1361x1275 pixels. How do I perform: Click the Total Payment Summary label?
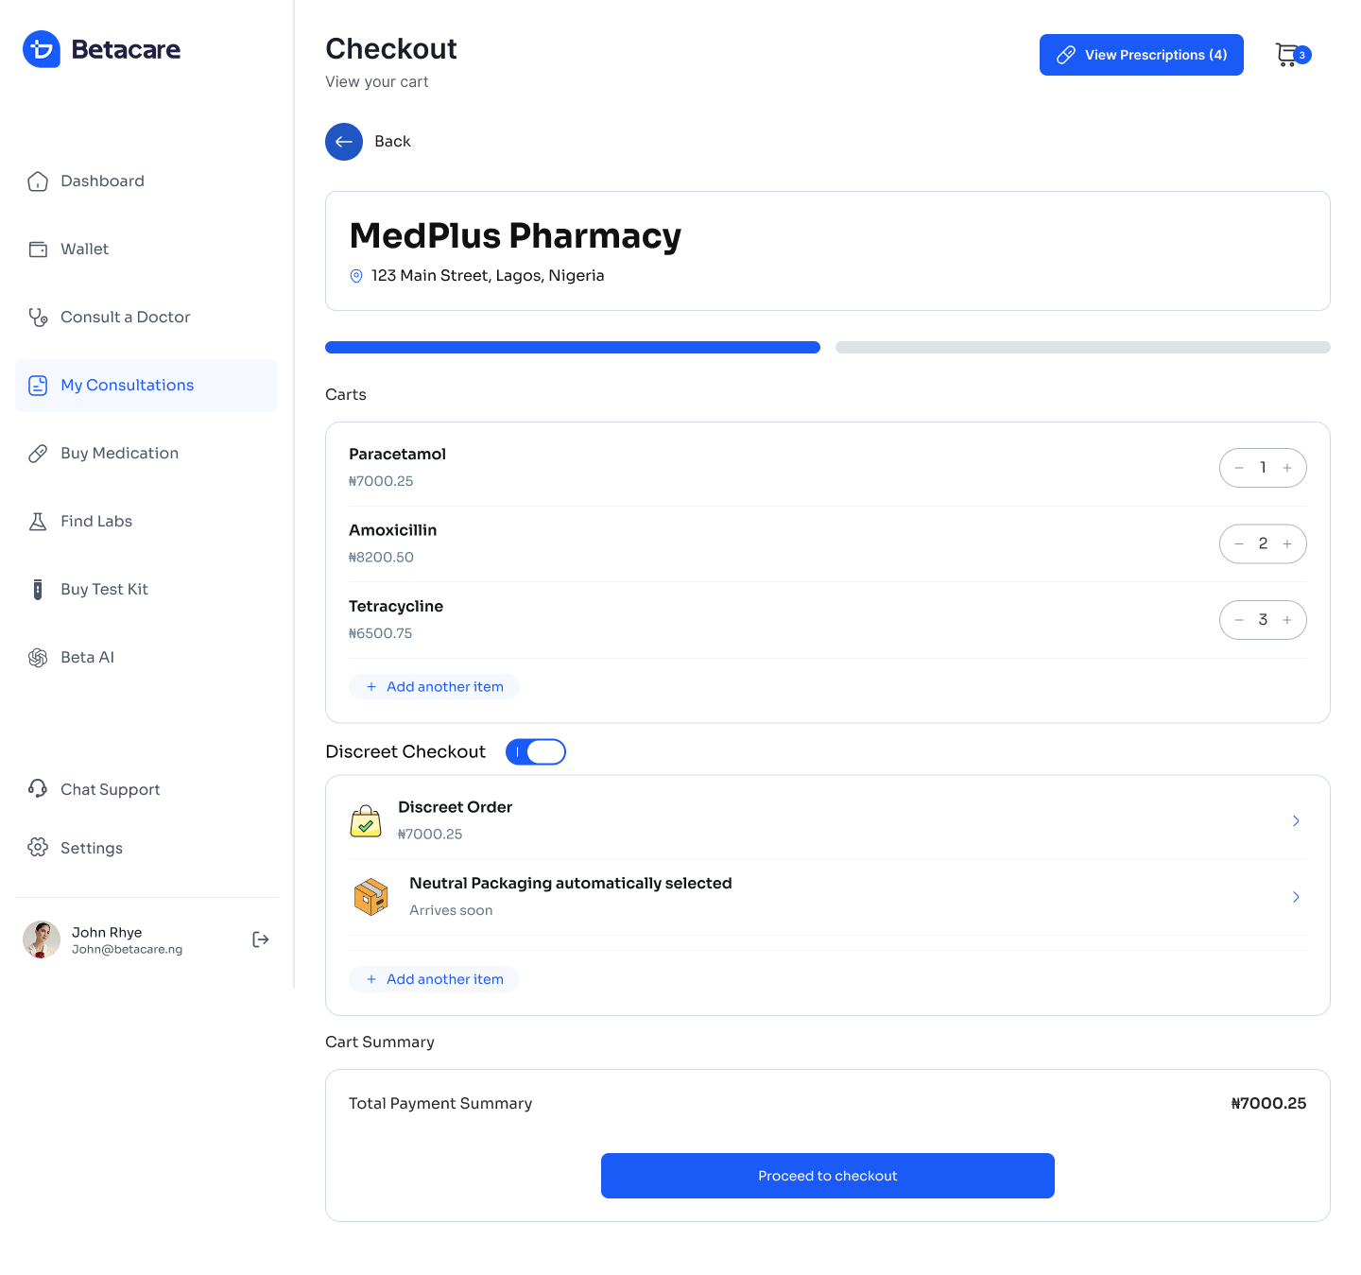[x=440, y=1104]
